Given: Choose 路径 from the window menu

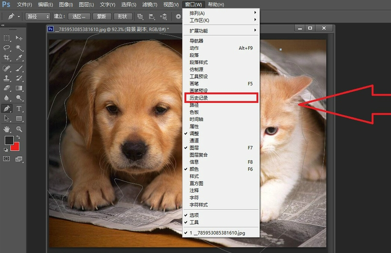Looking at the screenshot, I should (x=221, y=105).
